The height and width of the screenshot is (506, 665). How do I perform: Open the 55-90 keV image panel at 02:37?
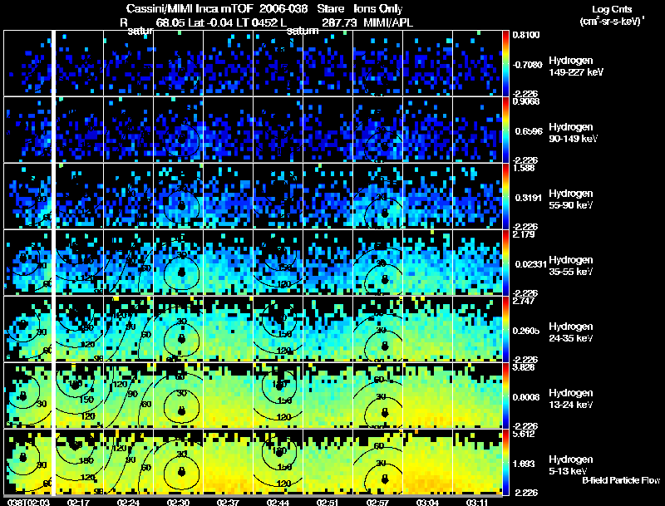click(x=228, y=196)
